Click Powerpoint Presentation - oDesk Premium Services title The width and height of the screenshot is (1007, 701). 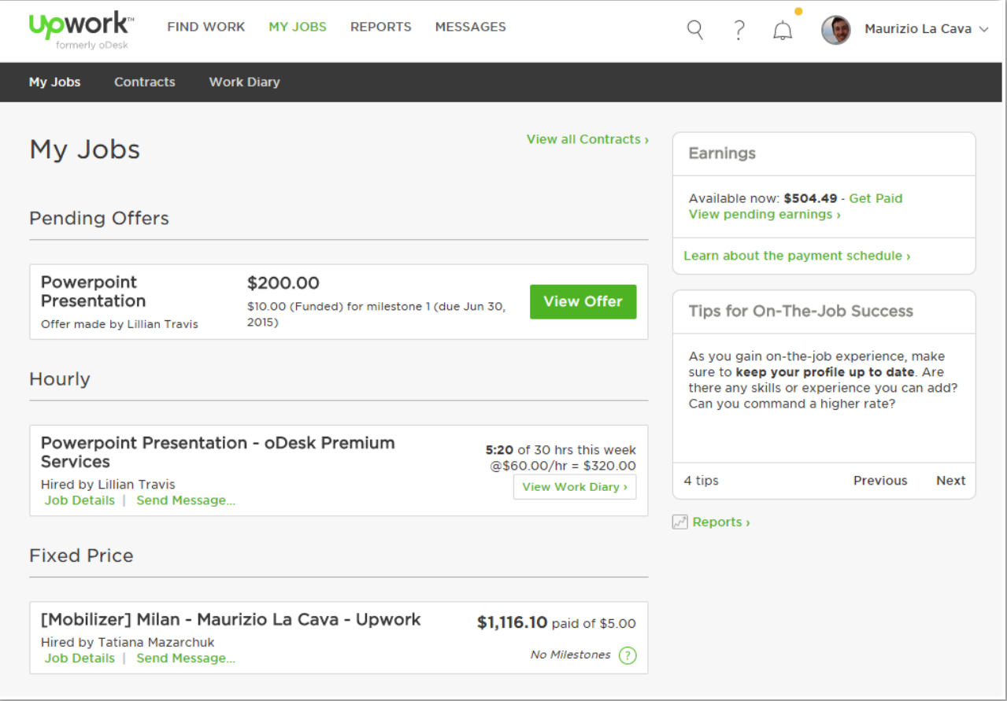point(218,452)
